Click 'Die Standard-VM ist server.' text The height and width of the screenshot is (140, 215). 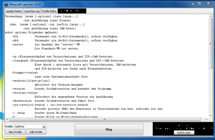(x=57, y=49)
